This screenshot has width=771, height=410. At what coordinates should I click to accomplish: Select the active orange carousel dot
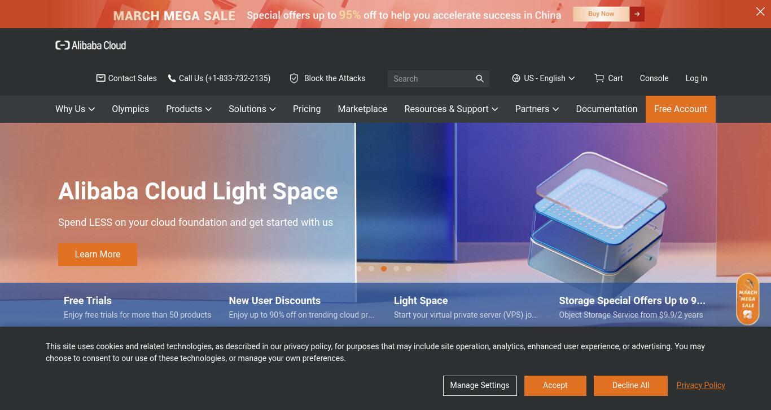(384, 269)
